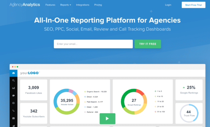
Task: Click the Referral legend entry
Action: click(x=91, y=112)
